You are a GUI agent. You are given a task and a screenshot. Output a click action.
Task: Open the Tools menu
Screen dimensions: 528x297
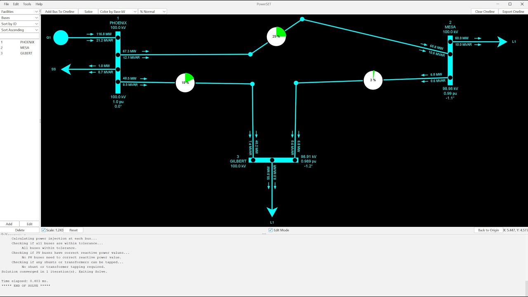pyautogui.click(x=27, y=4)
